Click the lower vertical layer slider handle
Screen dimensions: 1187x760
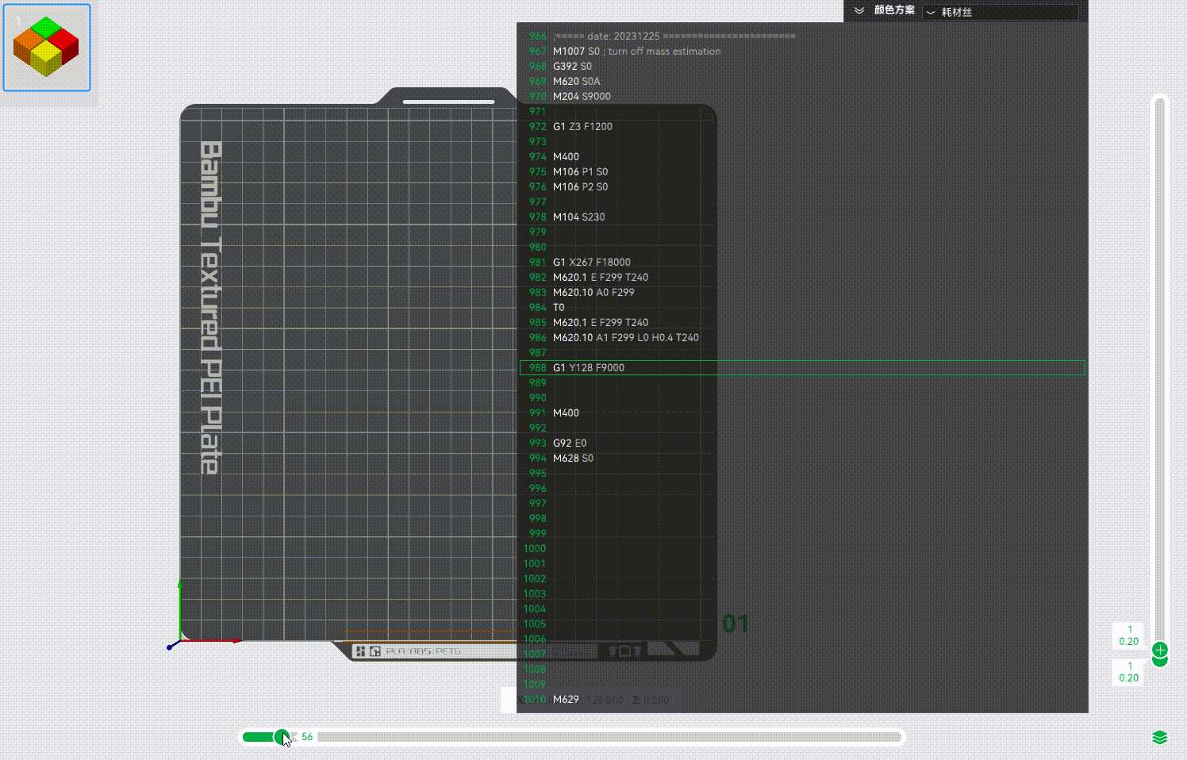[x=1160, y=662]
